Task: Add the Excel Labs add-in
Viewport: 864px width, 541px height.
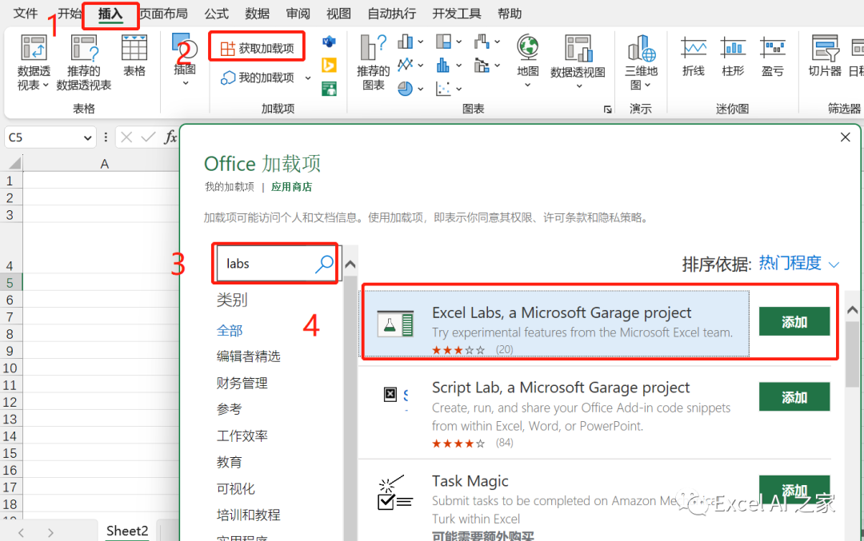Action: [x=794, y=321]
